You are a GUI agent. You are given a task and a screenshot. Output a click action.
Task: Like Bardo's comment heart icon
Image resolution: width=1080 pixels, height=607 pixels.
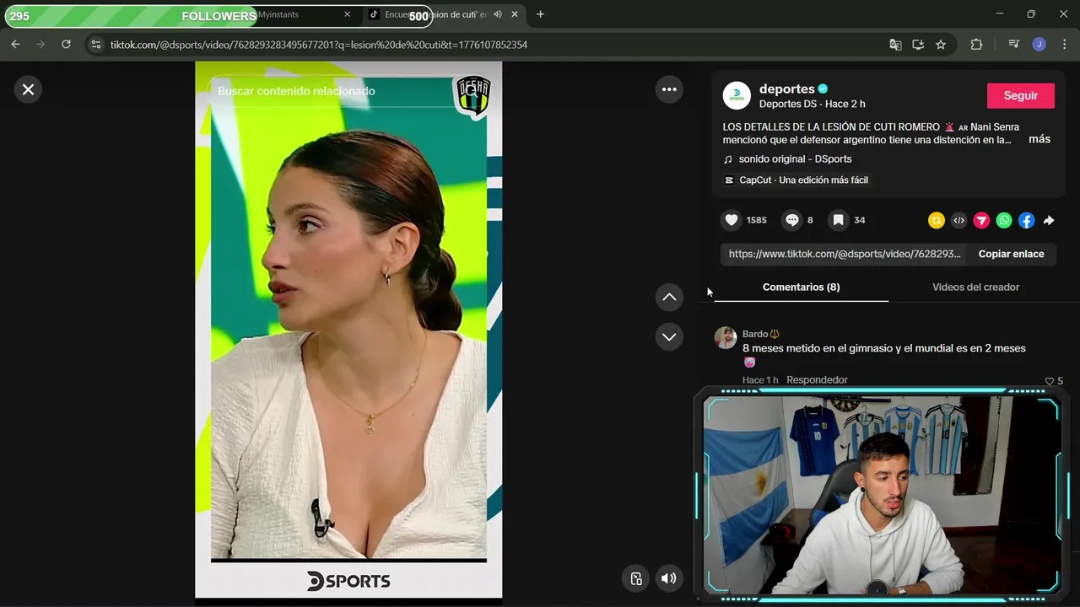1050,381
